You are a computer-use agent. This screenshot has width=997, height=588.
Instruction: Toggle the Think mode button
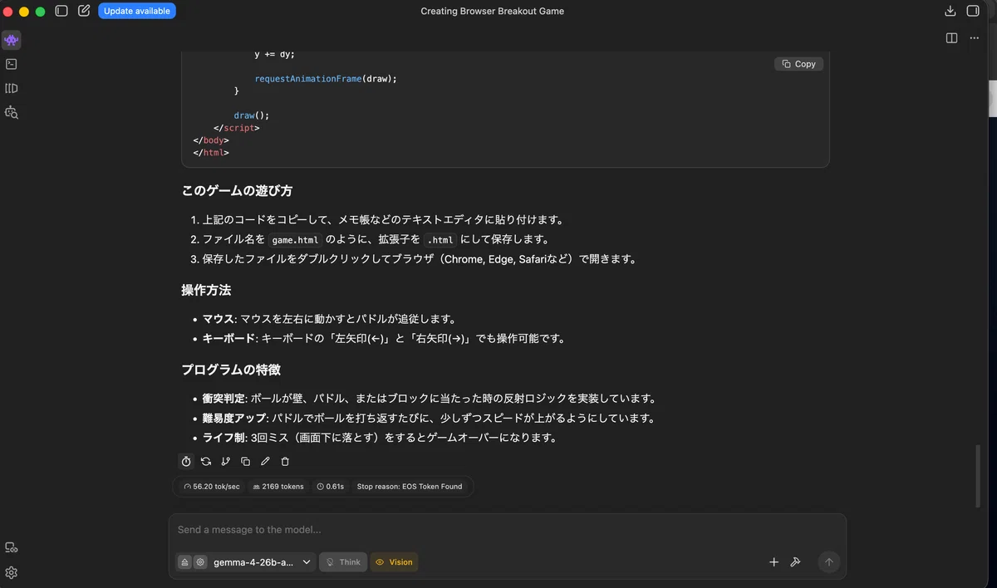343,562
